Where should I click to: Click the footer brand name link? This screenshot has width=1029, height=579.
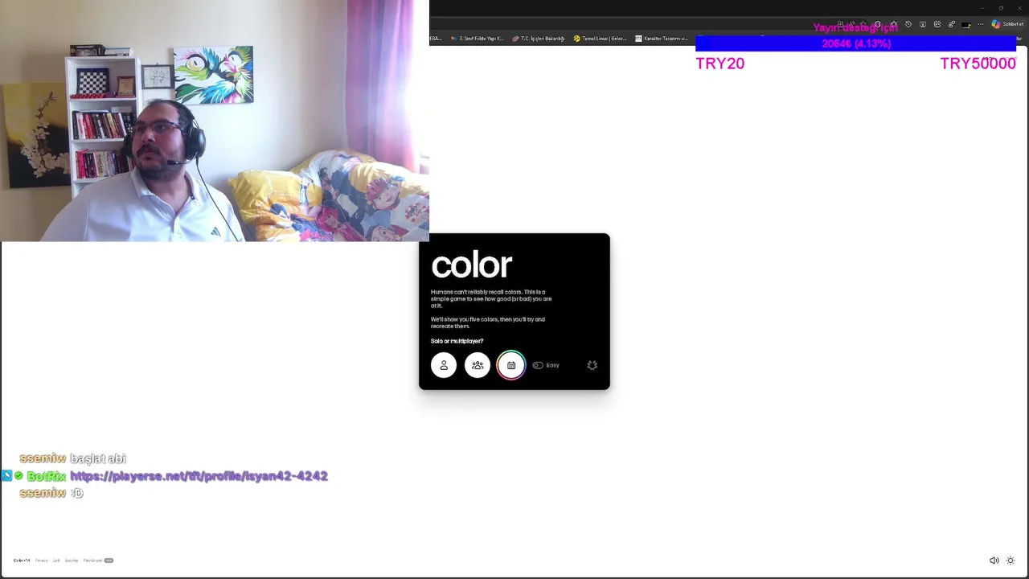point(22,561)
